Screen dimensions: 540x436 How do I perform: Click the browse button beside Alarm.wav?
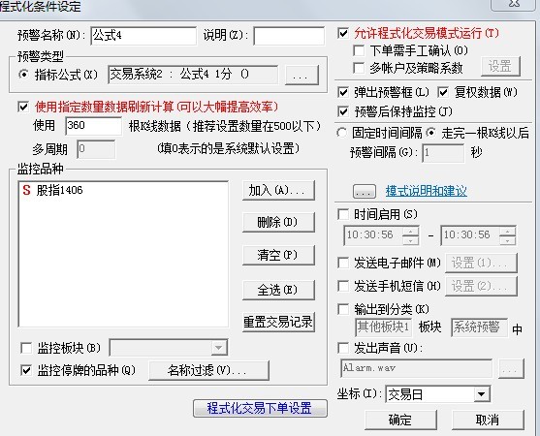(x=511, y=368)
